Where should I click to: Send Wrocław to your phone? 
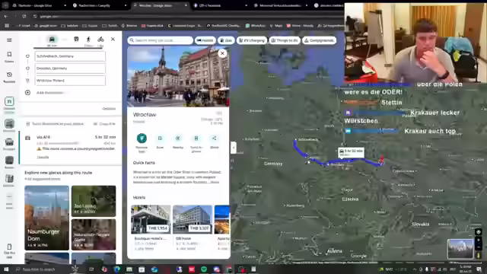pos(196,139)
